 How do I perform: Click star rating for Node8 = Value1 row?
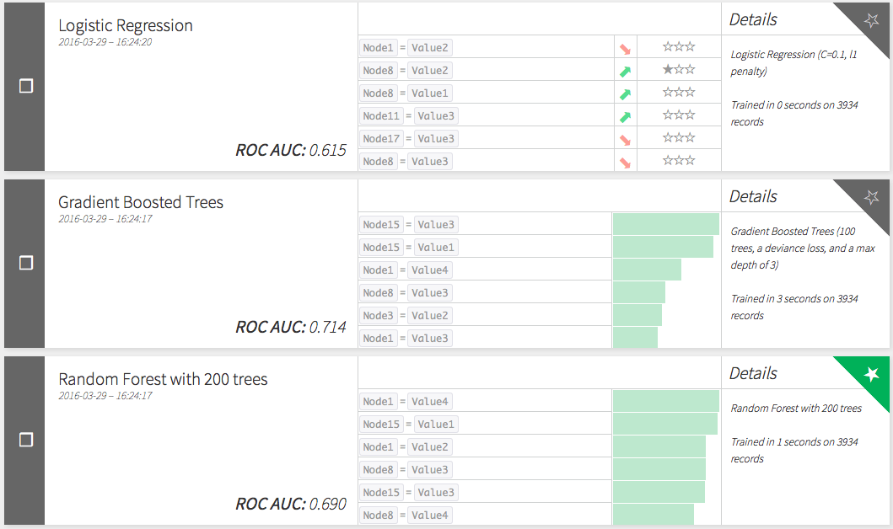(x=679, y=92)
